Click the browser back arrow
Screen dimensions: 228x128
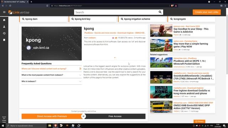click(x=2, y=6)
